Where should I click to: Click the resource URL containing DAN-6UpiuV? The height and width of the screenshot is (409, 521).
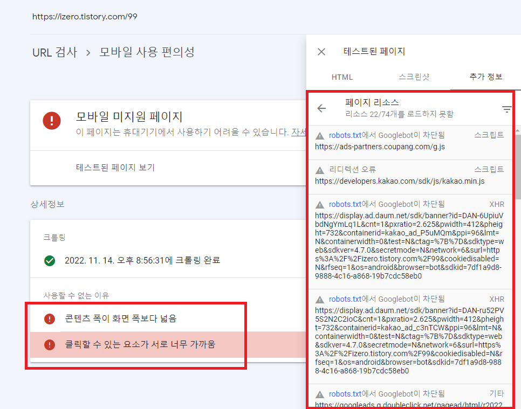click(409, 246)
